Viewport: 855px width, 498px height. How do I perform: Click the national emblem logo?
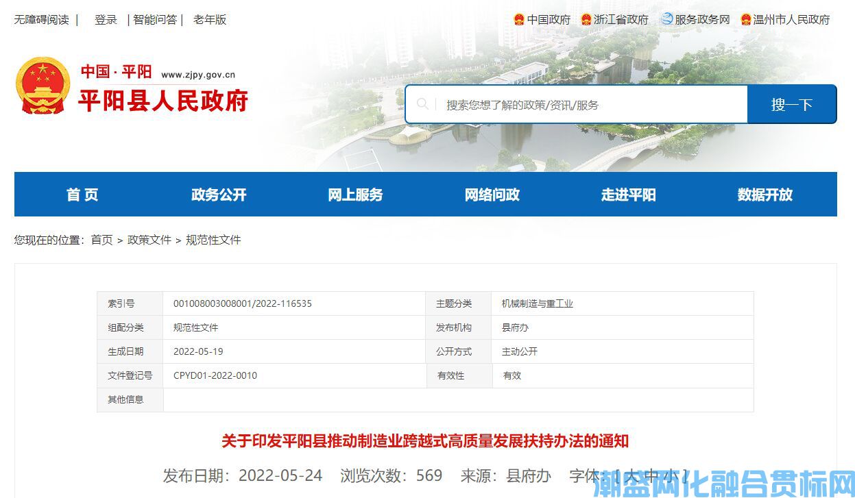[43, 85]
